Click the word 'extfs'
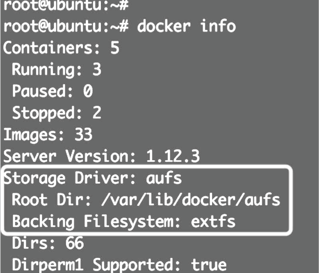Image resolution: width=319 pixels, height=273 pixels. 213,221
